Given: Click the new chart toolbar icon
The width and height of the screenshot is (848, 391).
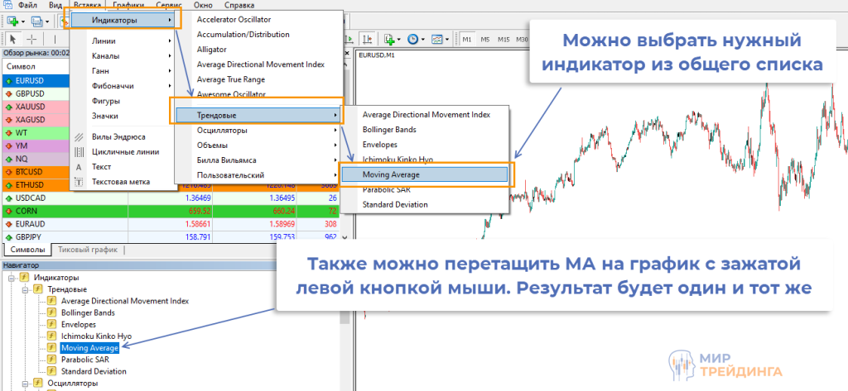Looking at the screenshot, I should pos(13,20).
